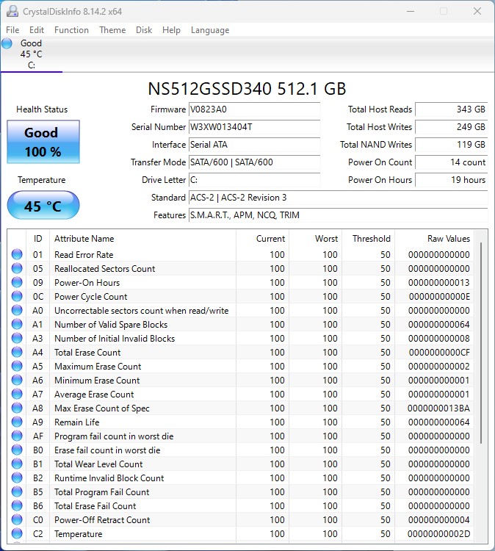
Task: Click the Current column header
Action: coord(262,239)
